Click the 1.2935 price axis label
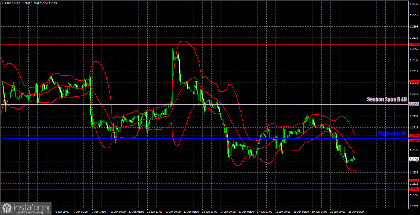The image size is (420, 215). point(414,4)
